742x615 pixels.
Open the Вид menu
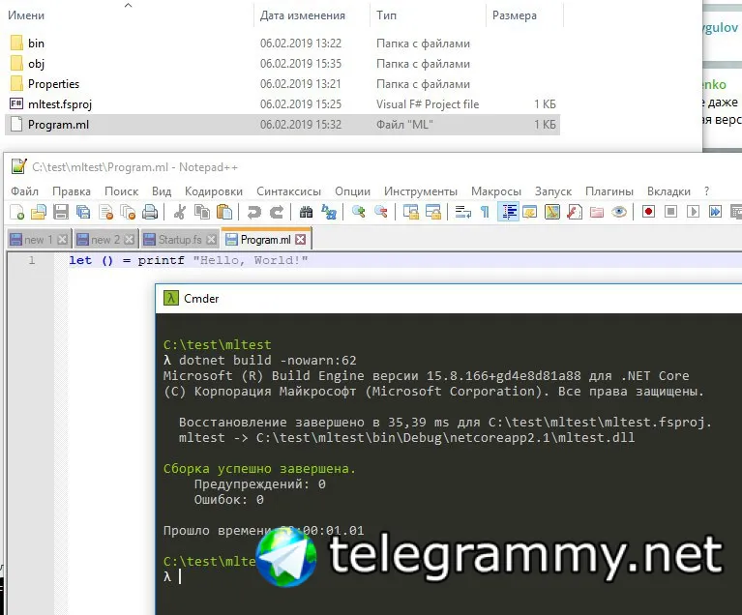click(162, 191)
